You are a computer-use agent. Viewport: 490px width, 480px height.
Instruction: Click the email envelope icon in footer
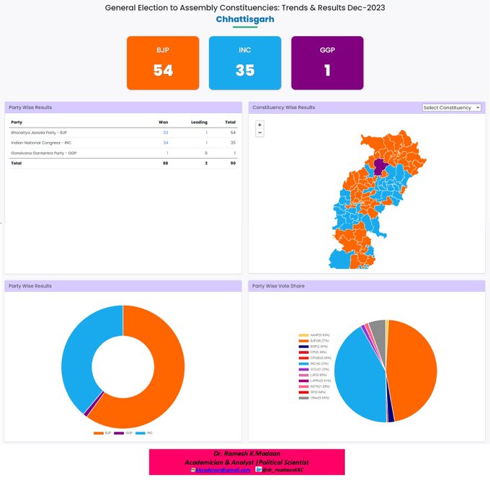pyautogui.click(x=193, y=469)
